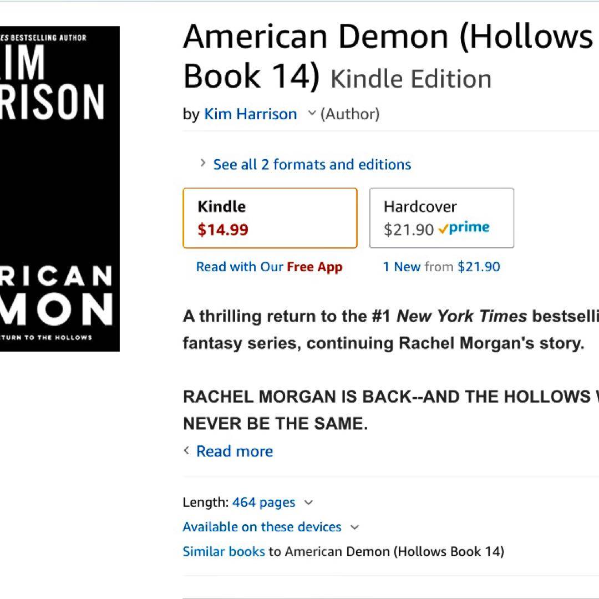
Task: Switch to the Hardcover format option
Action: point(441,218)
